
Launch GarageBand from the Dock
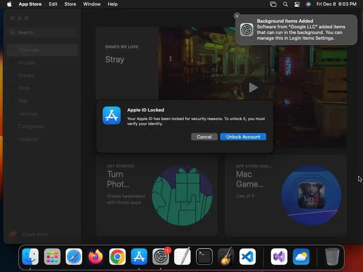pyautogui.click(x=226, y=256)
